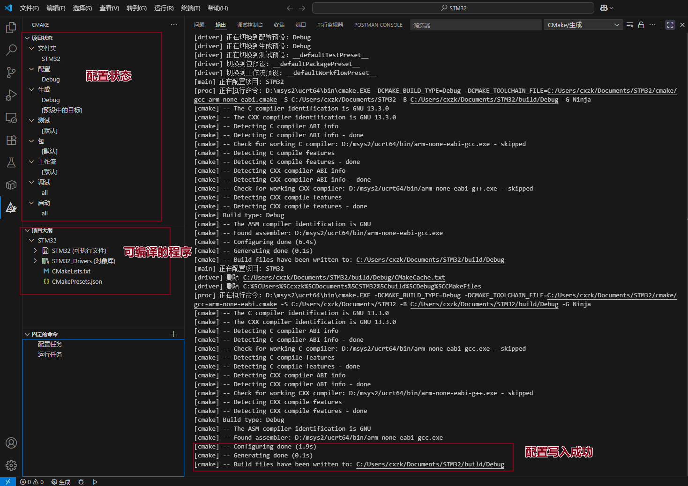Switch to the 终端 panel tab

point(279,25)
